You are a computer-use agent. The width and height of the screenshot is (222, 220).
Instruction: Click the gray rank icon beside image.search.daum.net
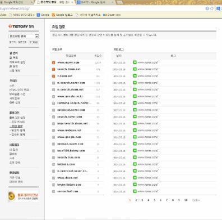click(x=53, y=124)
